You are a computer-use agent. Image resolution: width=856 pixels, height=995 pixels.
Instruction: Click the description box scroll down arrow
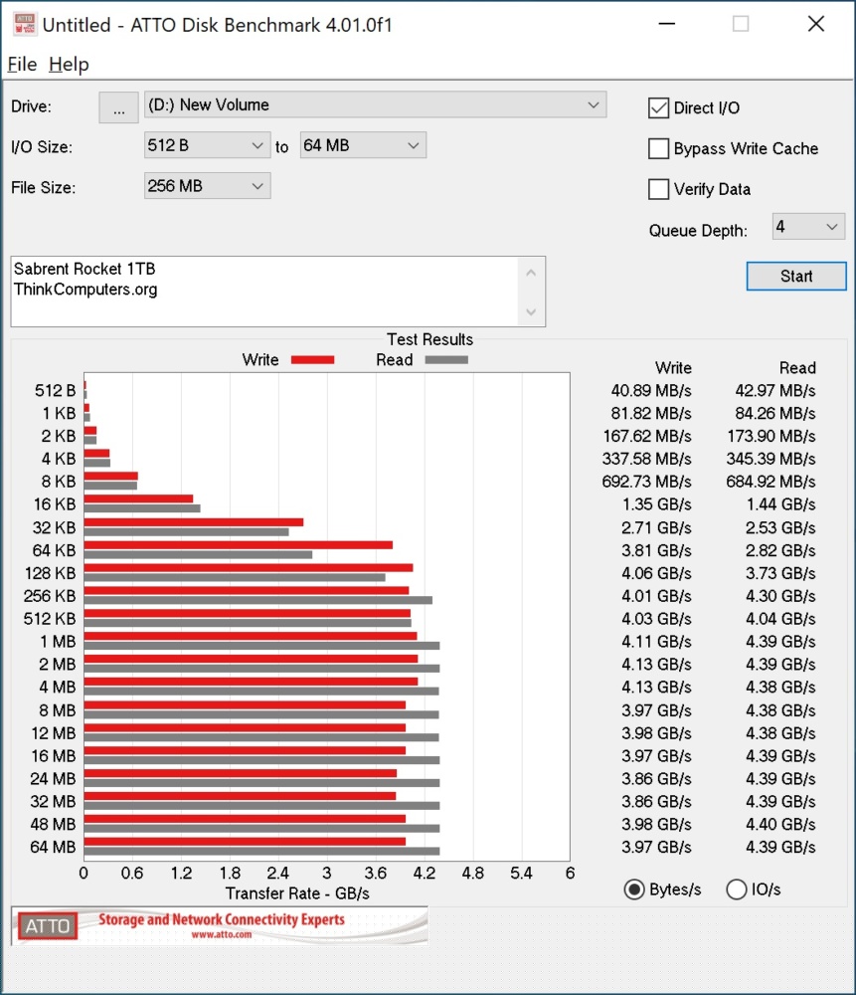531,311
